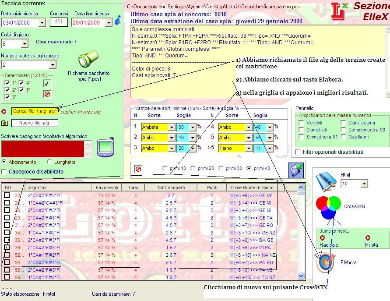Viewport: 390px width, 301px height.
Task: Click the Casi column header
Action: point(133,188)
